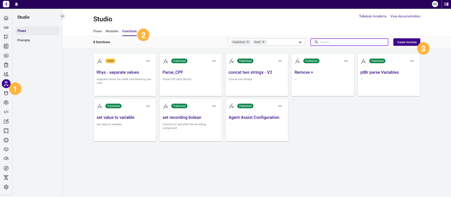
Task: Open the three-dot menu on set value to variable
Action: (x=148, y=106)
